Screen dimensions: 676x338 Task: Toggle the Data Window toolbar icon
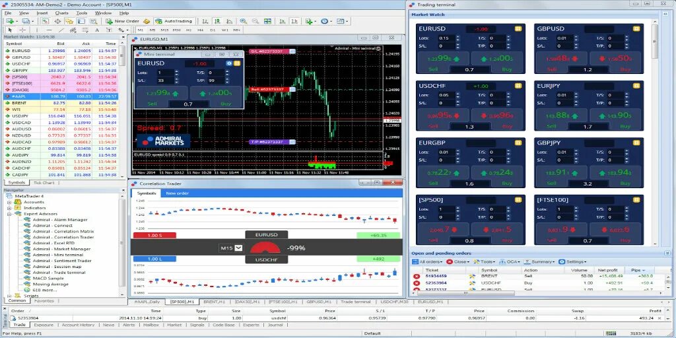[57, 21]
